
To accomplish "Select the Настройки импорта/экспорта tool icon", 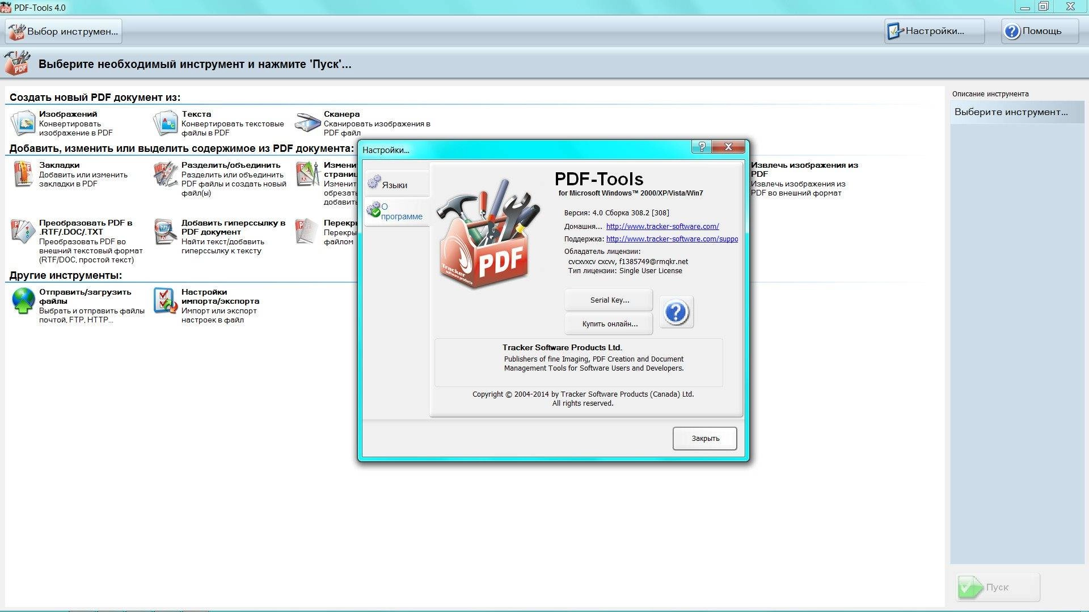I will coord(165,301).
